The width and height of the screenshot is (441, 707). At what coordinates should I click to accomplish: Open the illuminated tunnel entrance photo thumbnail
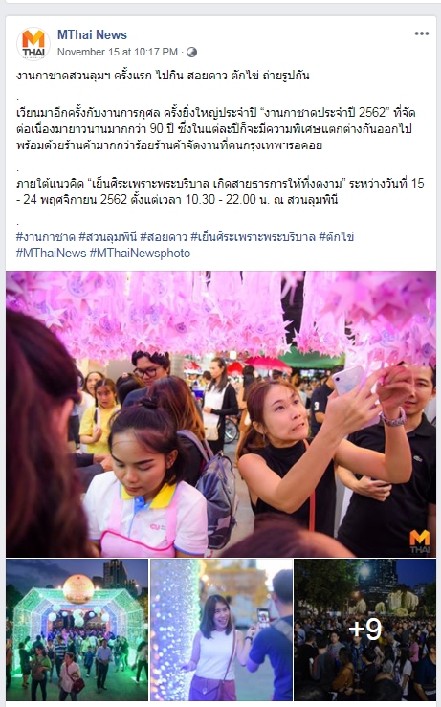tap(77, 630)
